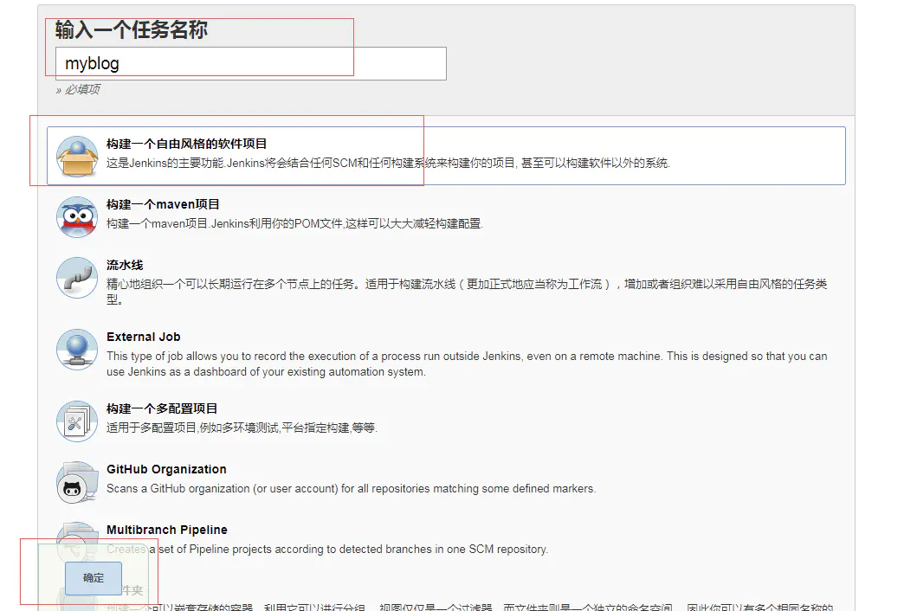Image resolution: width=904 pixels, height=611 pixels.
Task: Click the External Job description paragraph
Action: click(467, 363)
